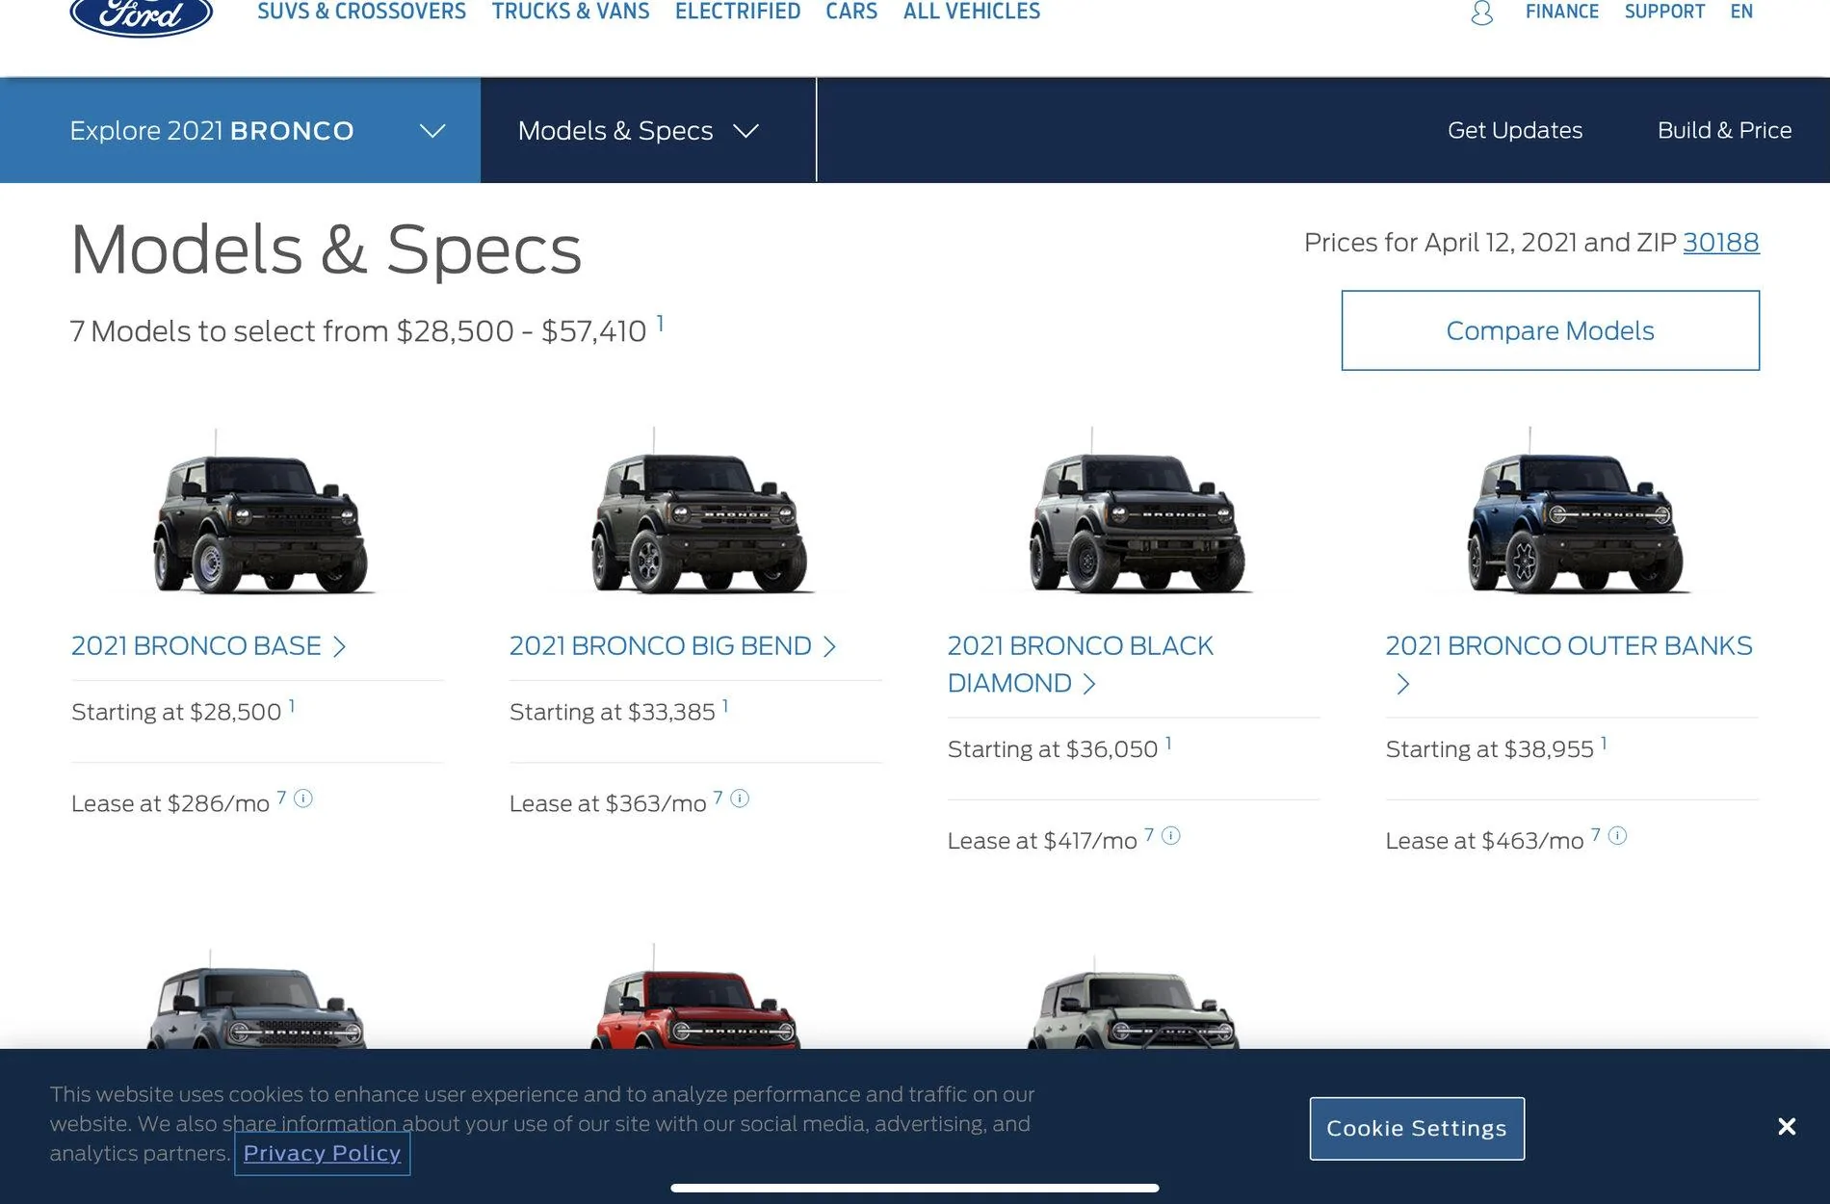Click footnote 7 beside $286/mo lease
The width and height of the screenshot is (1830, 1204).
coord(281,798)
